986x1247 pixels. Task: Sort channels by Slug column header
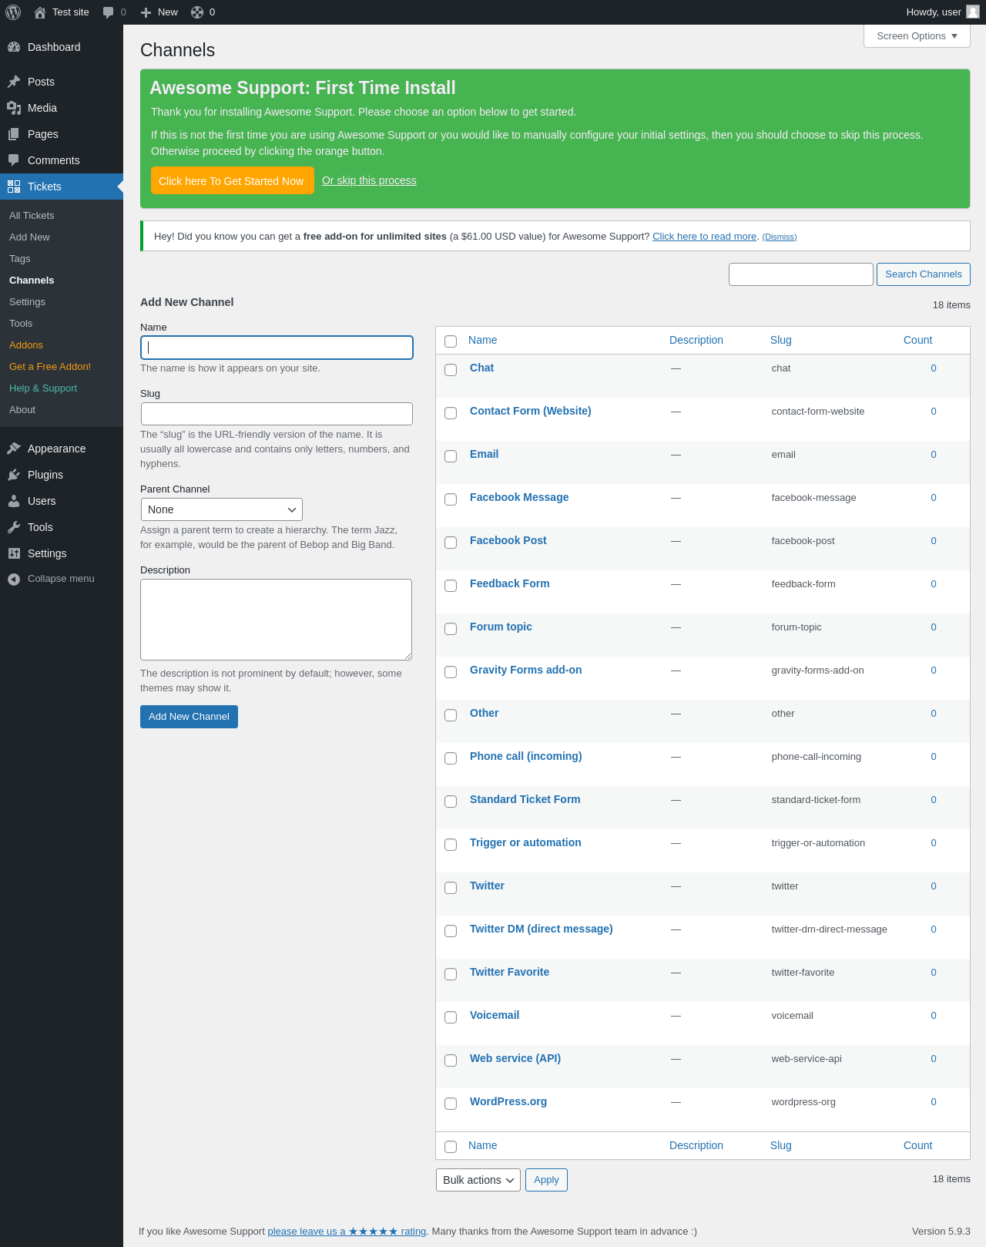[781, 340]
